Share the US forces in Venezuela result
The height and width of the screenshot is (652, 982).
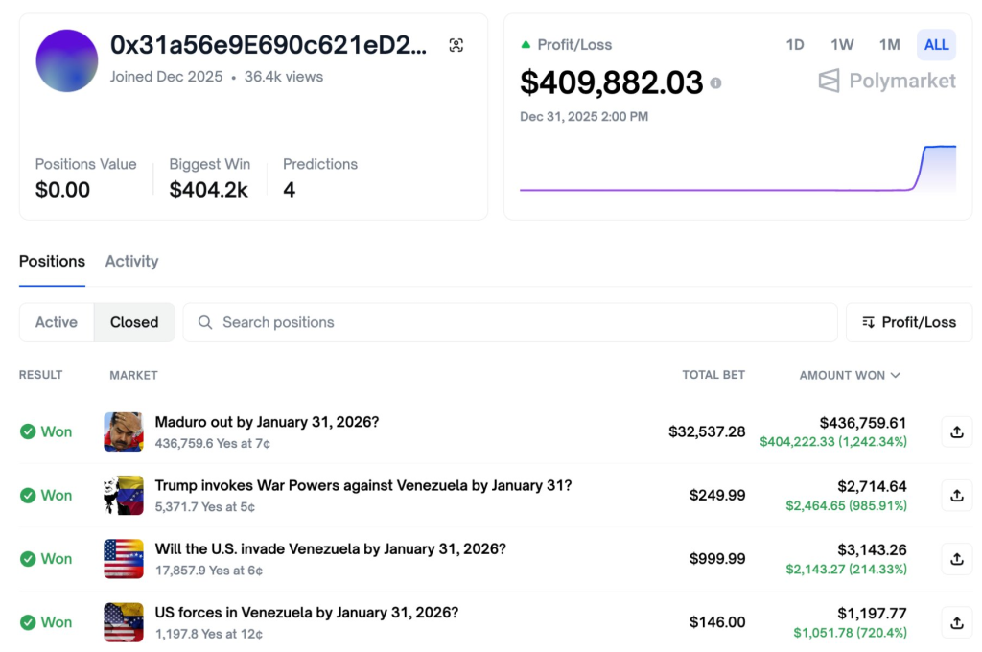(956, 622)
